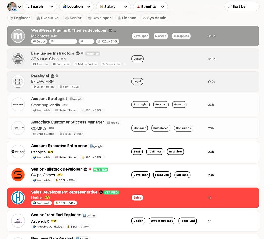This screenshot has height=239, width=264.
Task: Click the twitter source label on Senior Front End Engineer
Action: click(x=89, y=215)
